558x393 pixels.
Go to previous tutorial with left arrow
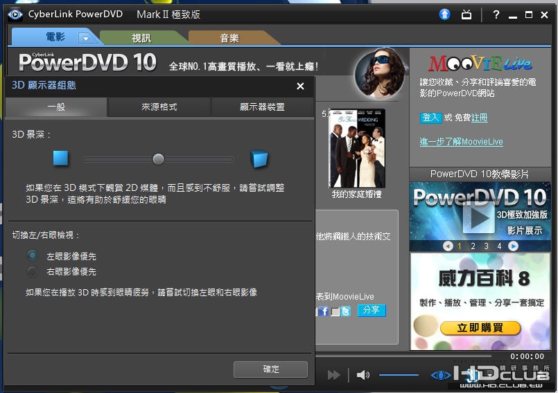(448, 246)
